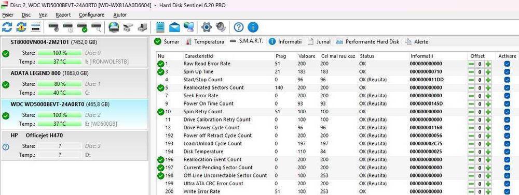Click ADATA LEGEND 800 health bar showing 80 %
This screenshot has width=519, height=195.
coord(60,84)
